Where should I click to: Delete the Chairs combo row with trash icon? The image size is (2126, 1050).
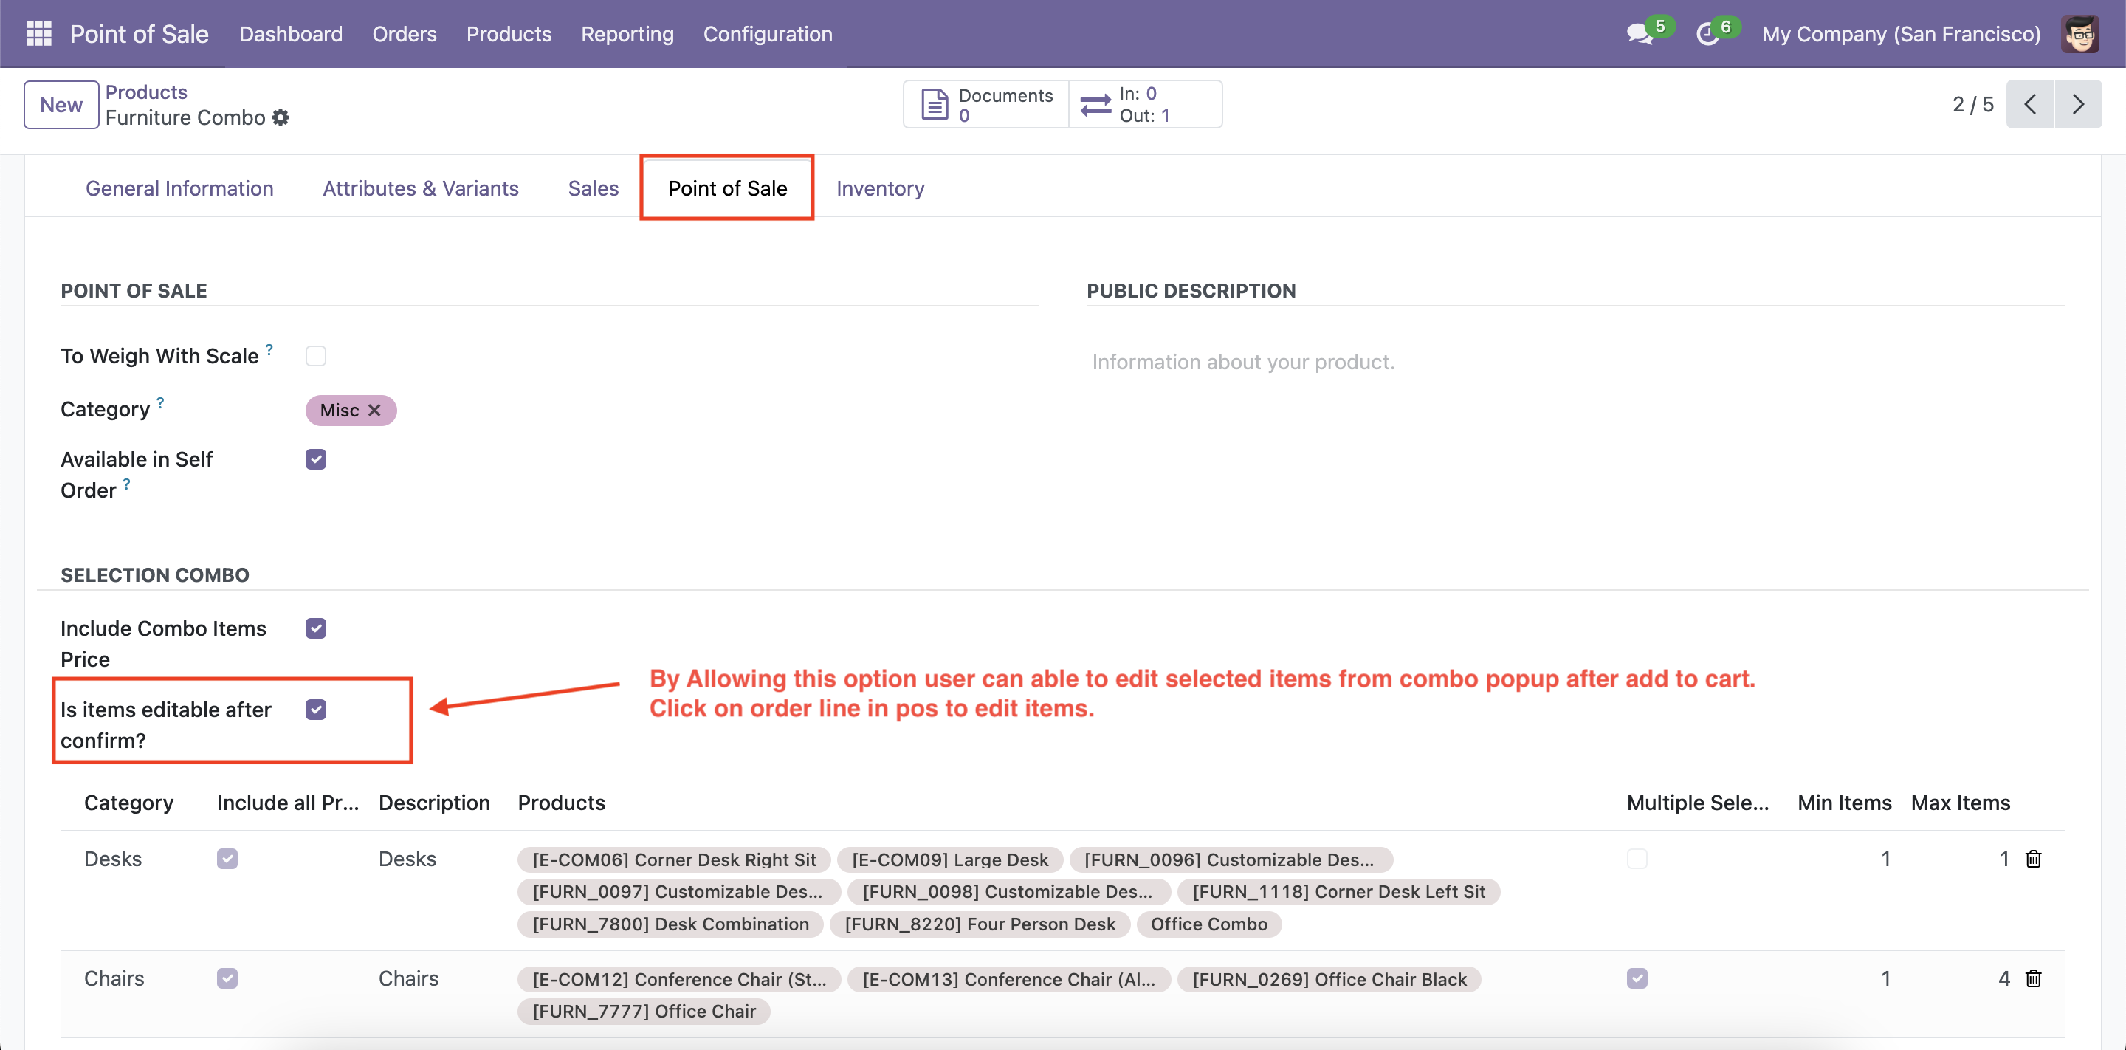(x=2034, y=979)
